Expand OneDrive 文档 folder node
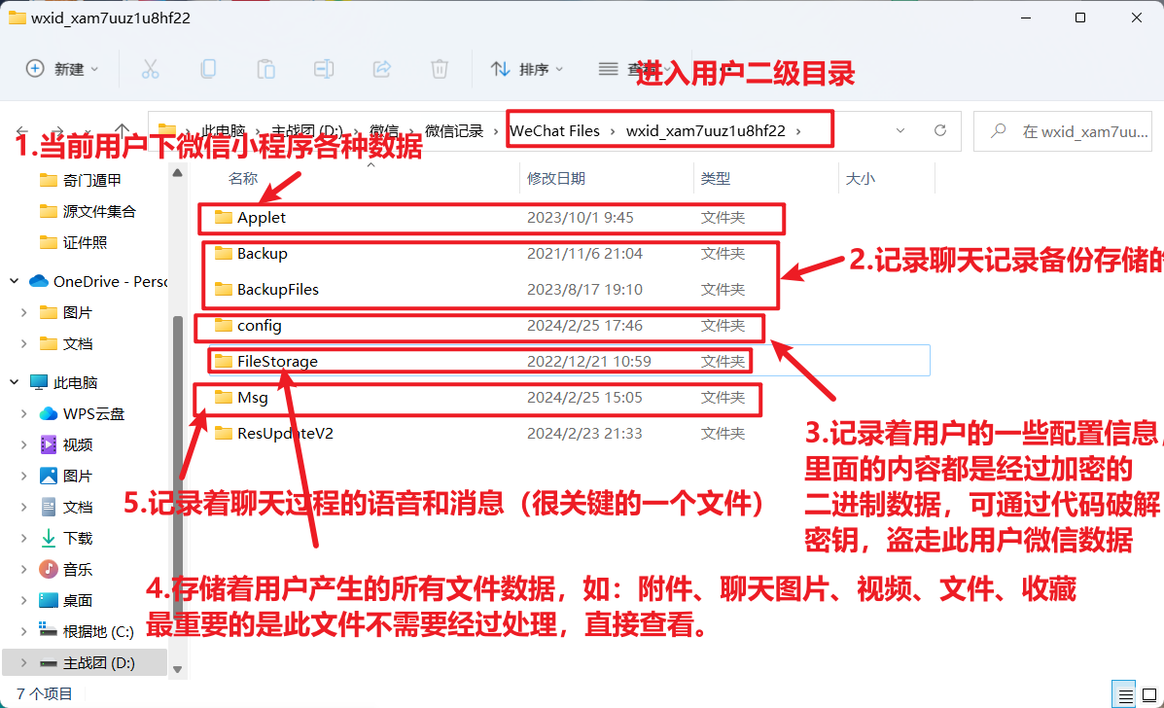This screenshot has height=708, width=1164. coord(23,343)
